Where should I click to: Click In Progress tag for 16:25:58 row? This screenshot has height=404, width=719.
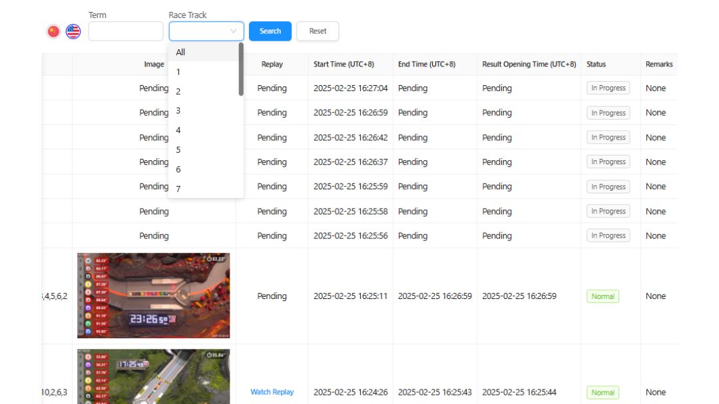(x=608, y=211)
